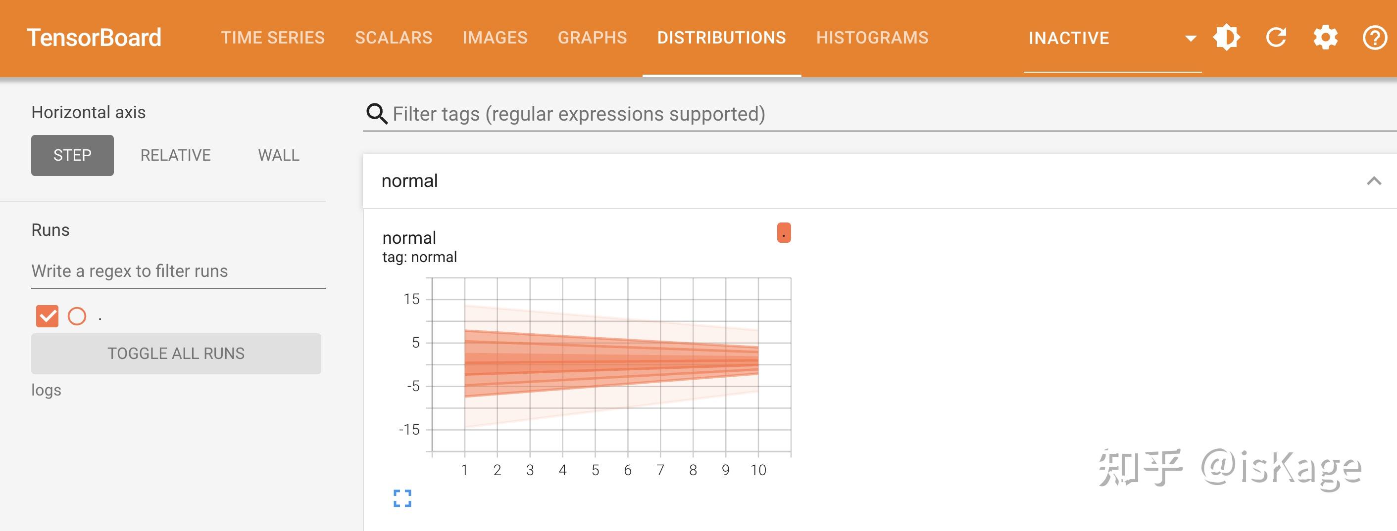Reload the TensorBoard data
Screen dimensions: 1397x531
(x=1276, y=37)
